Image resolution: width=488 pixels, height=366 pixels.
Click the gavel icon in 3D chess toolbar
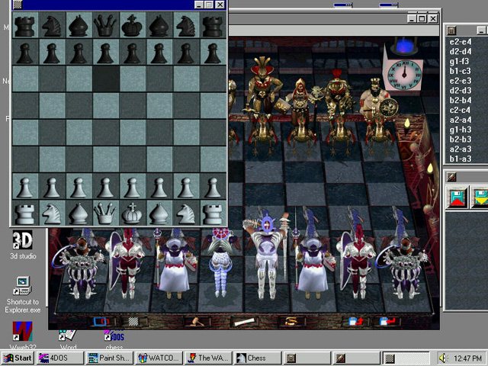(197, 322)
